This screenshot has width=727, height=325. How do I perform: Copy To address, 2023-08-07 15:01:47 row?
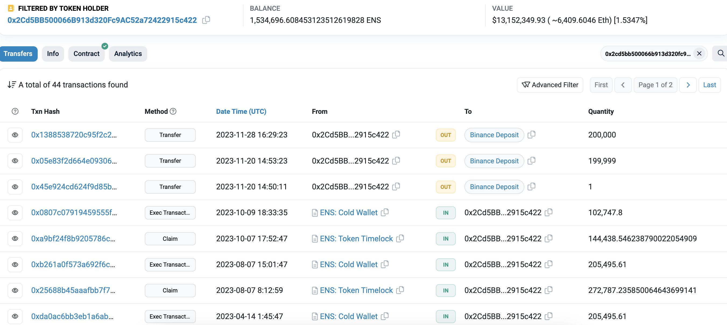click(549, 264)
